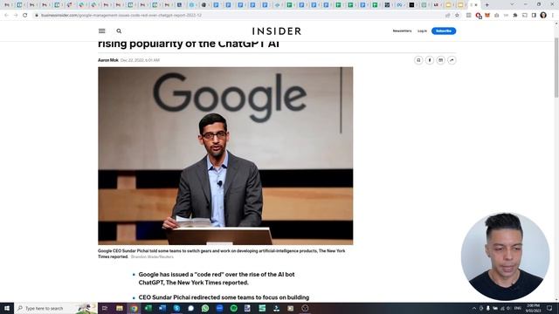The image size is (559, 314).
Task: Open the Chrome three-dot menu
Action: (553, 16)
